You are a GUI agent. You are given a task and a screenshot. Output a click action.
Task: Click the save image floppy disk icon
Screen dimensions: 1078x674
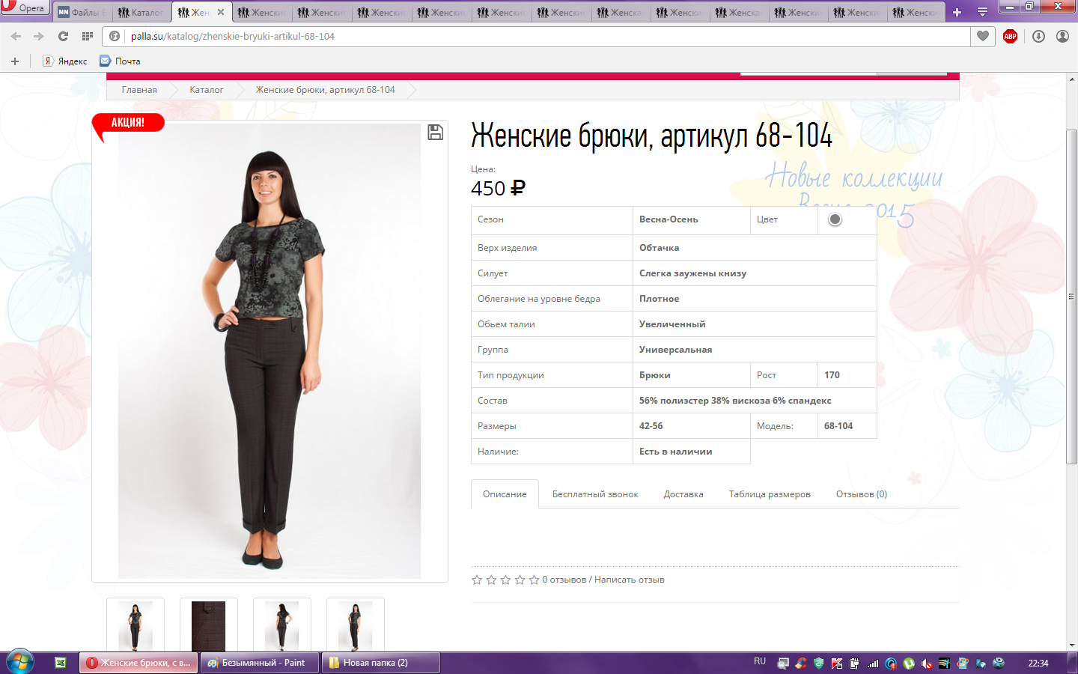click(435, 133)
